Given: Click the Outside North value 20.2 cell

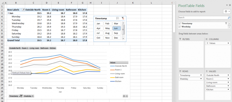Looking at the screenshot, I should coord(34,27).
